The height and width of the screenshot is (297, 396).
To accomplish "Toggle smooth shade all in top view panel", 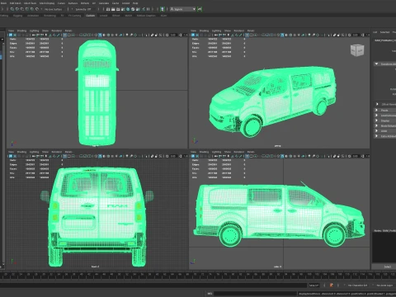I will pyautogui.click(x=100, y=35).
